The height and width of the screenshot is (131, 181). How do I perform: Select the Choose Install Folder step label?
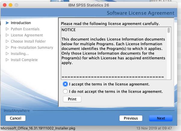(x=28, y=41)
